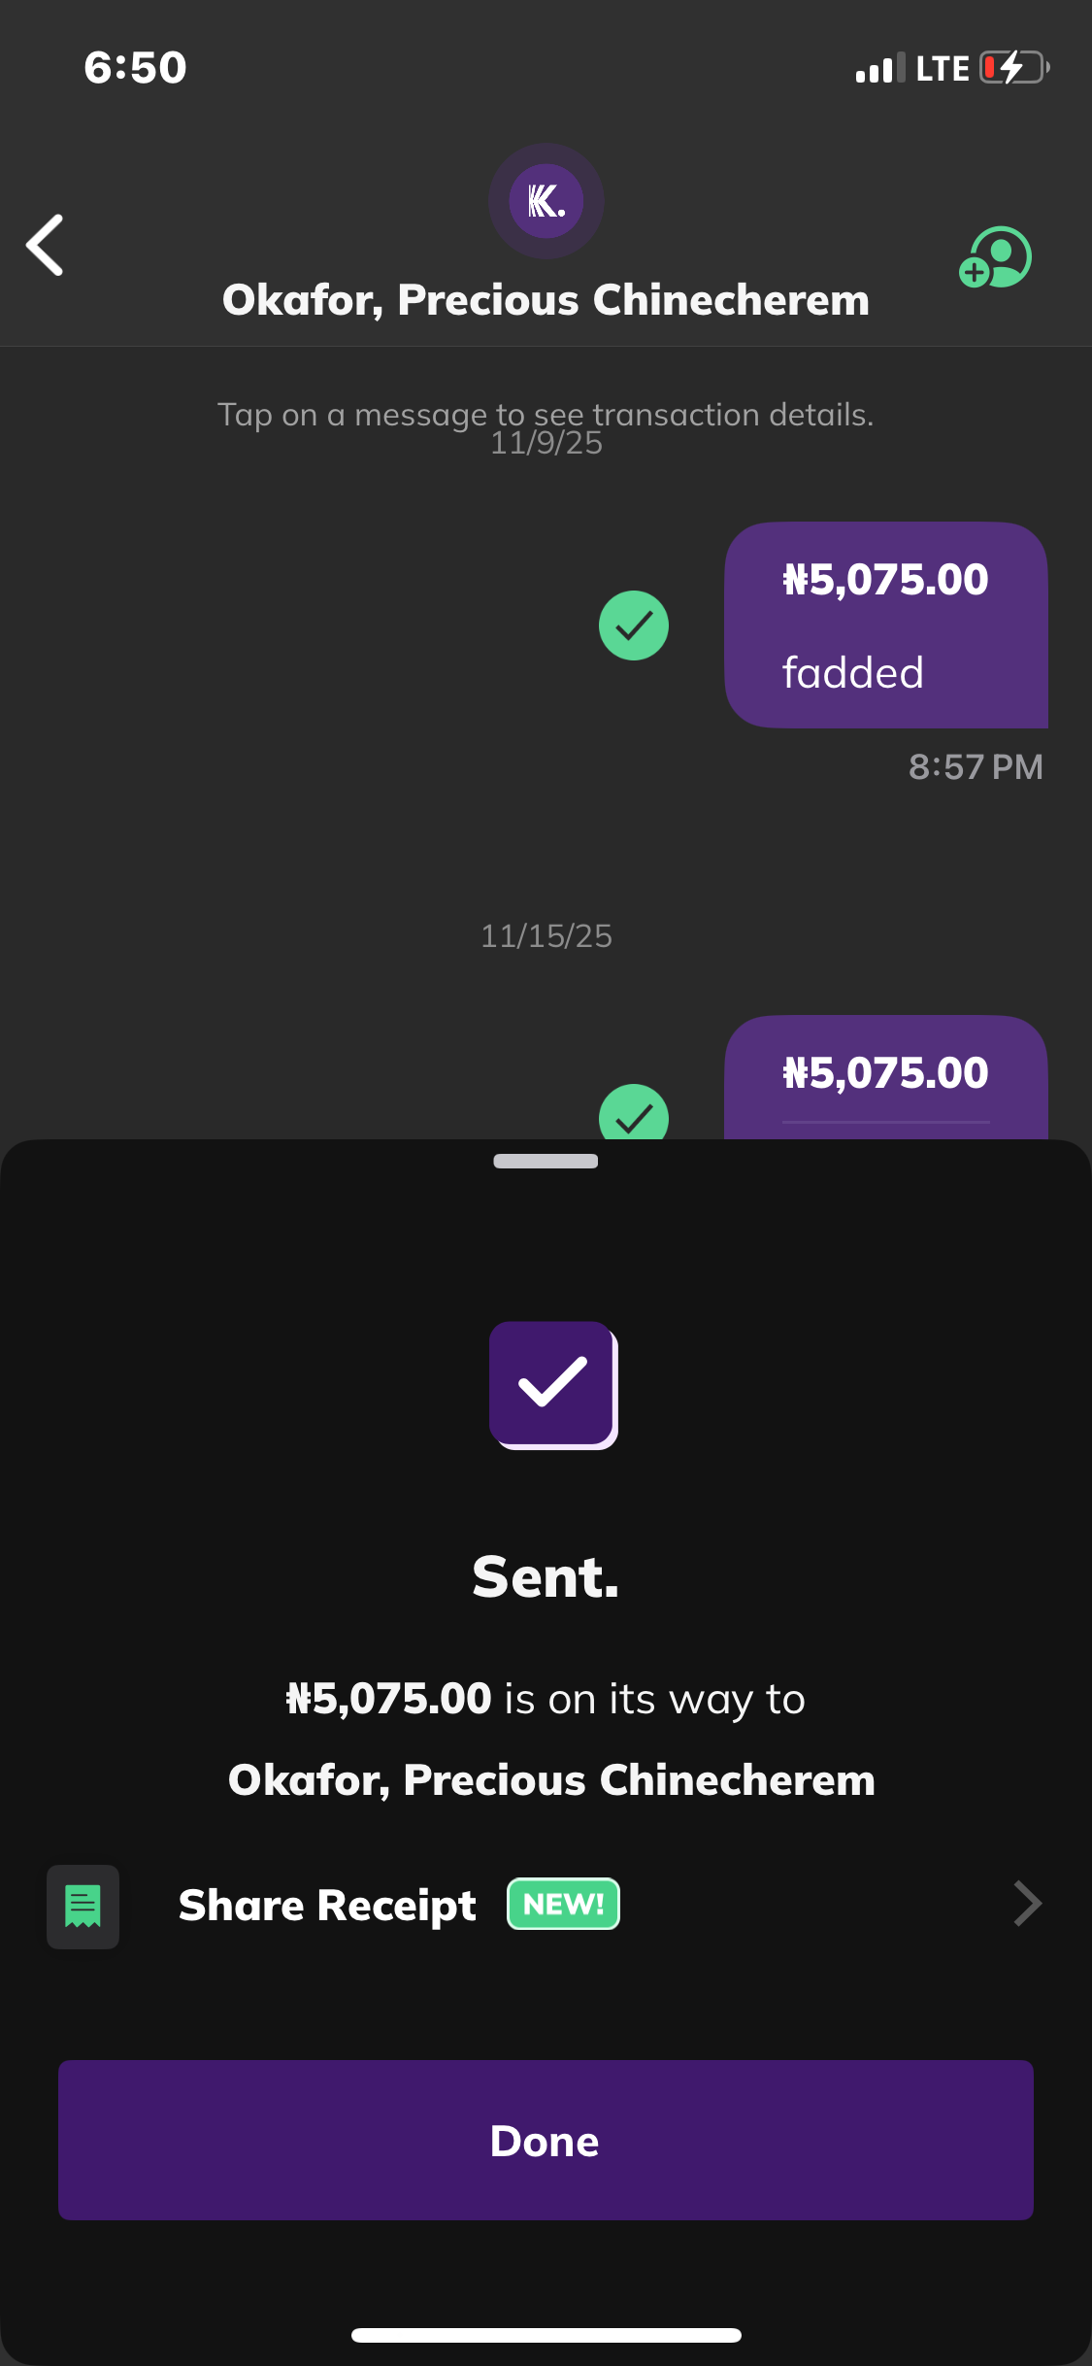Tap the green checkmark beside the 8:57 PM transfer
Screen dimensions: 1092x2366
(634, 625)
